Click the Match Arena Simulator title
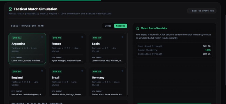Screen dimensions: 226x104 click(154, 28)
